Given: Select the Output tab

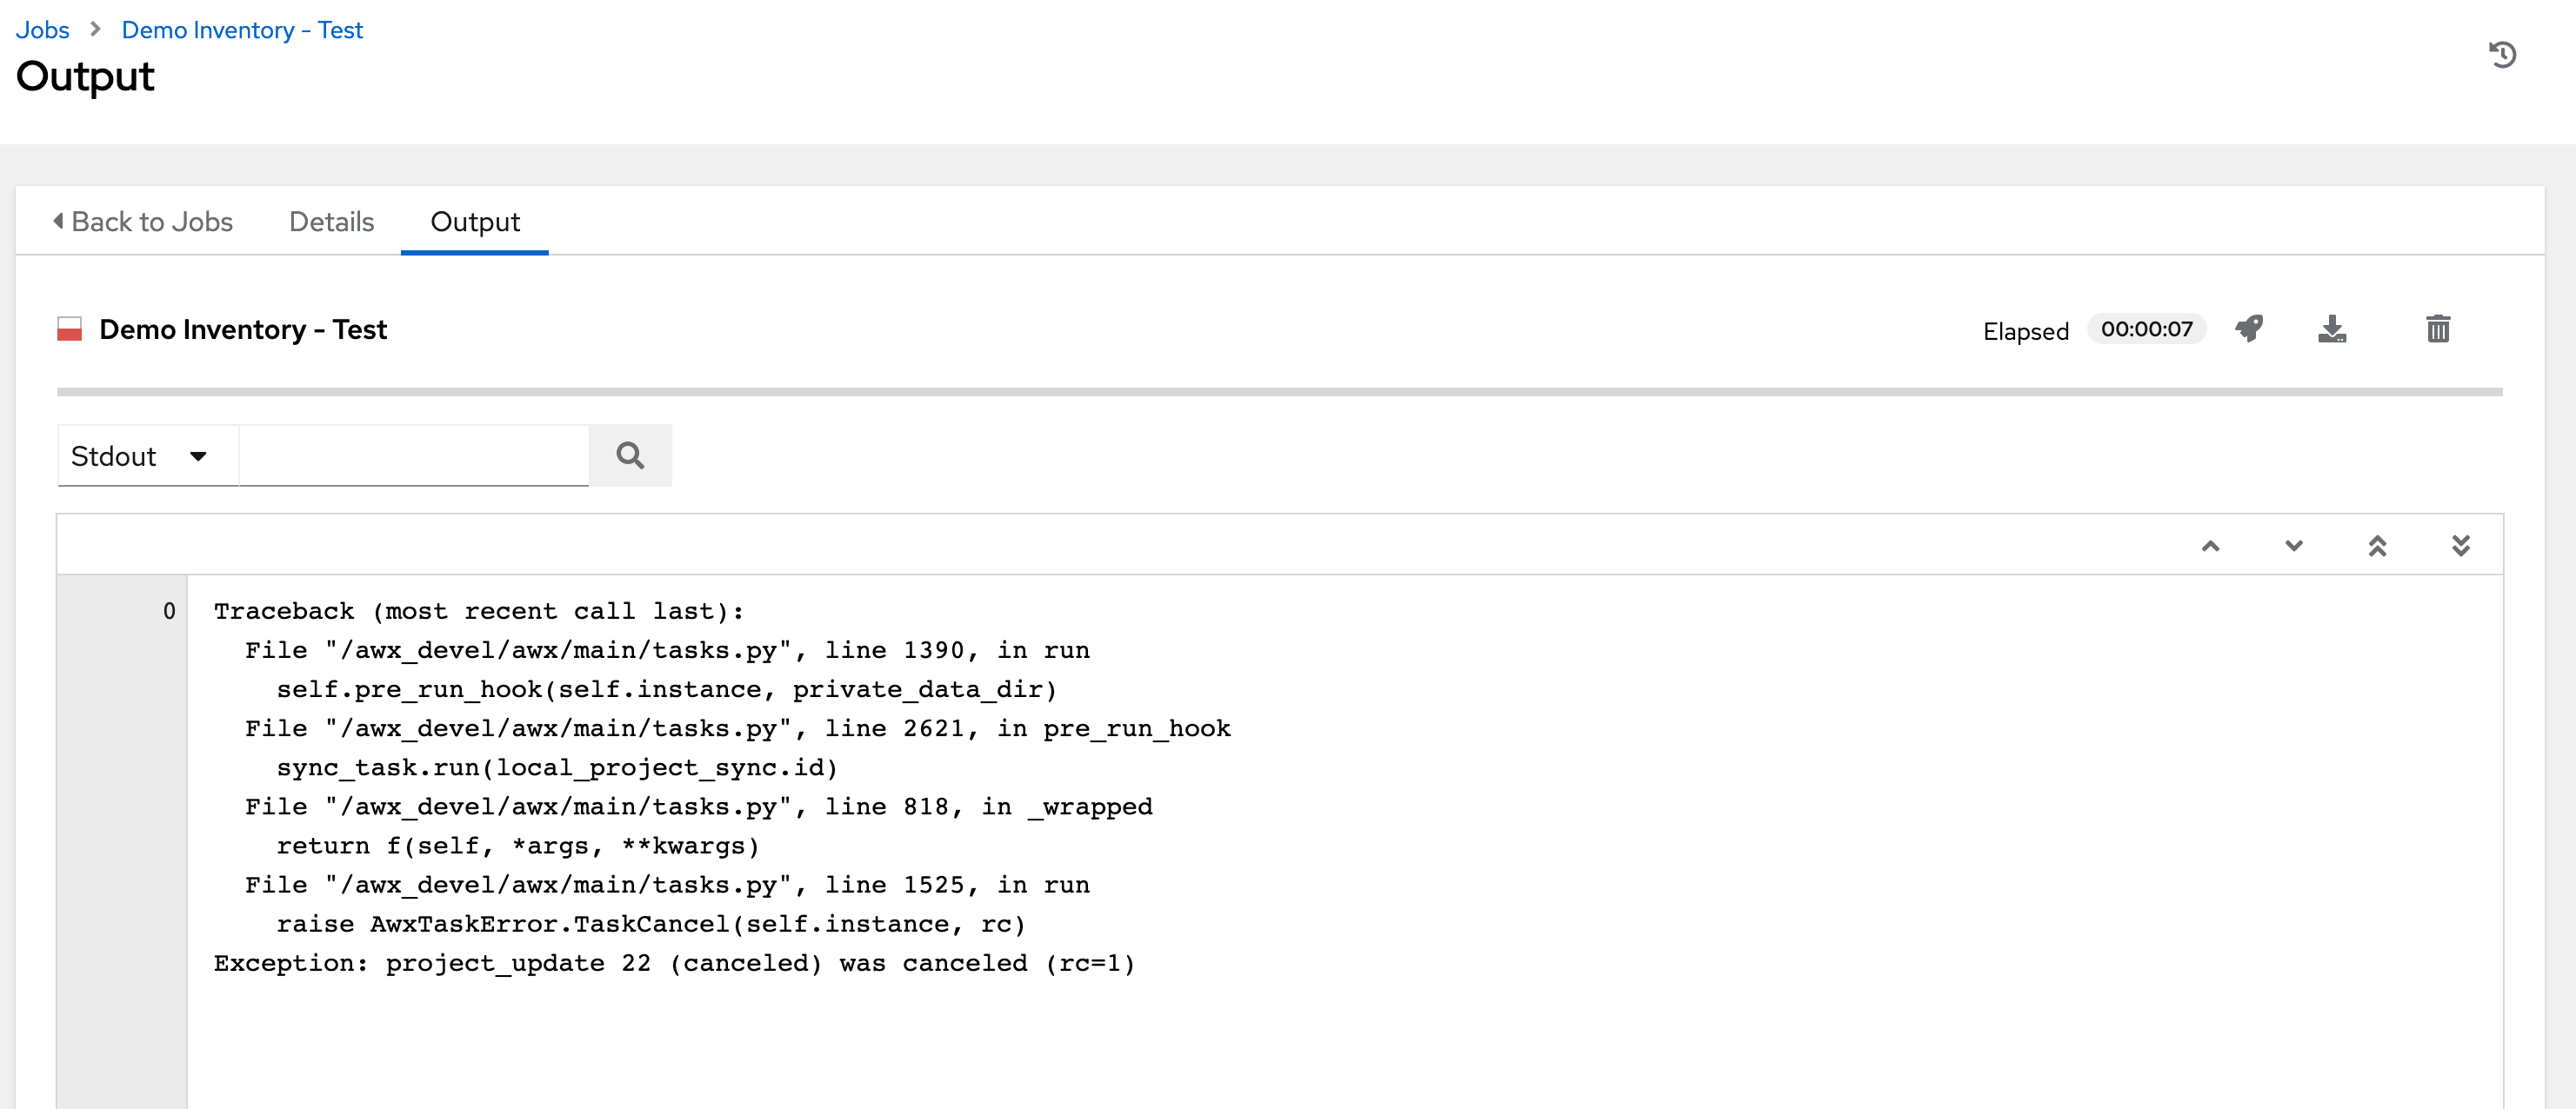Looking at the screenshot, I should pos(474,222).
